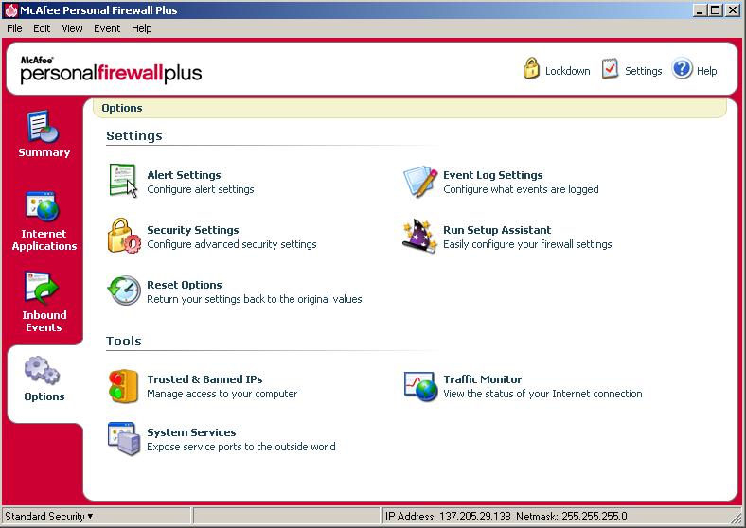Click the Lockdown padlock icon in header
Viewport: 746px width, 528px height.
(531, 68)
